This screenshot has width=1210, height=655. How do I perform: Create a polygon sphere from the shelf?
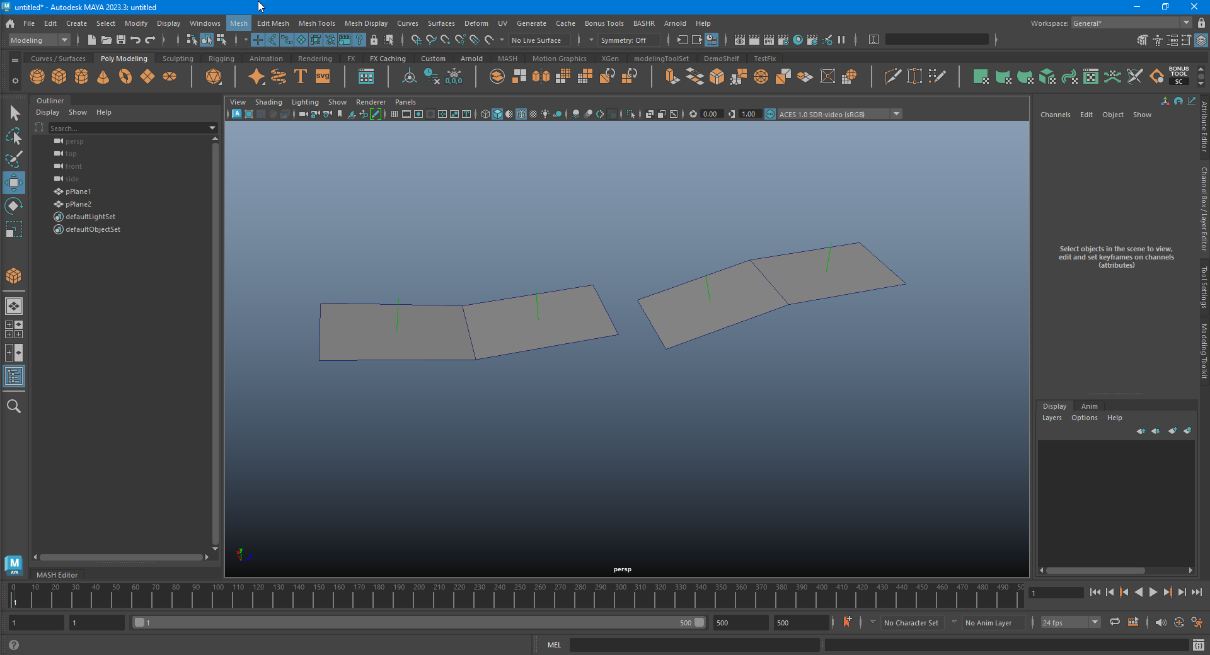coord(37,77)
